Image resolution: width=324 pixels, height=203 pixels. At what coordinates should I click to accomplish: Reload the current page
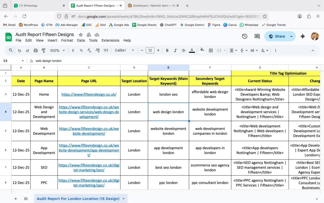[24, 16]
